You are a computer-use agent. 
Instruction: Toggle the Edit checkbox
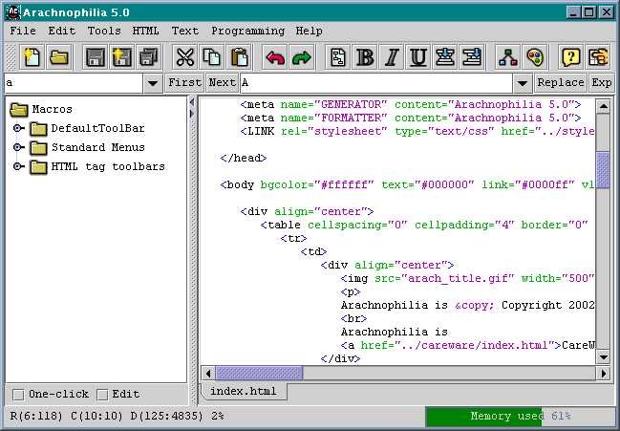coord(102,394)
